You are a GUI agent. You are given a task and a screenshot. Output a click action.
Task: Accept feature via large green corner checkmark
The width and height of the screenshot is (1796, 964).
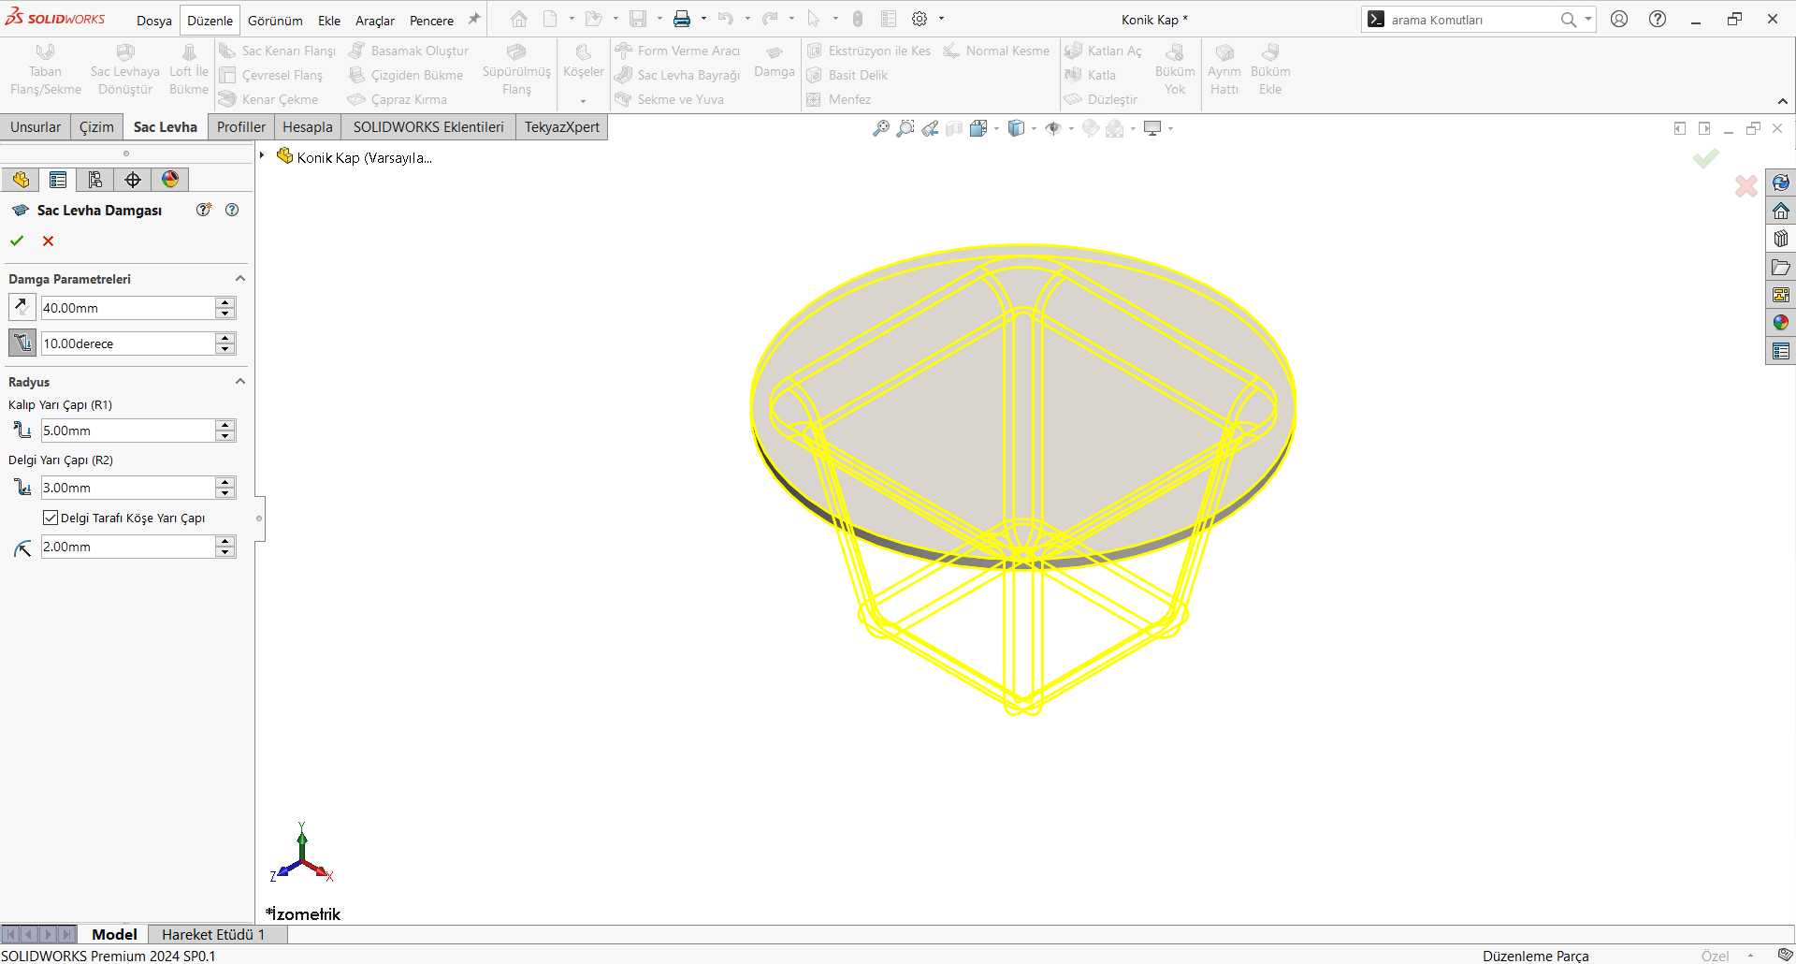coord(1706,158)
